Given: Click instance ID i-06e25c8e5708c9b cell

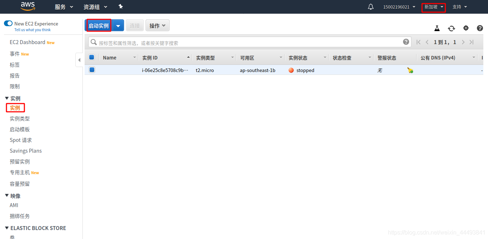Looking at the screenshot, I should click(x=165, y=70).
